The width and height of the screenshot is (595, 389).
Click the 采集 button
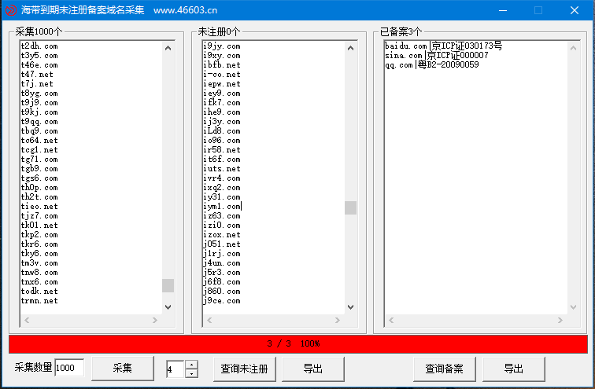pos(123,368)
